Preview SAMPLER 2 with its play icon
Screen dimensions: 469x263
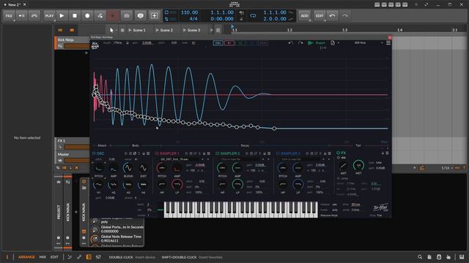(247, 153)
